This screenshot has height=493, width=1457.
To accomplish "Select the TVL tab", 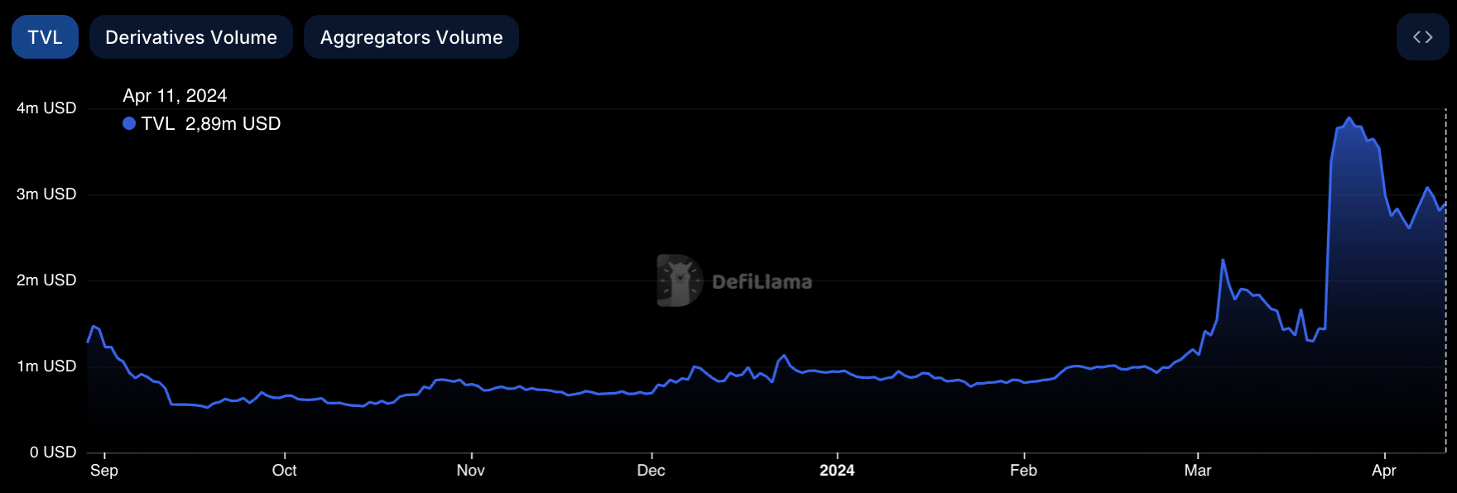I will pos(45,37).
